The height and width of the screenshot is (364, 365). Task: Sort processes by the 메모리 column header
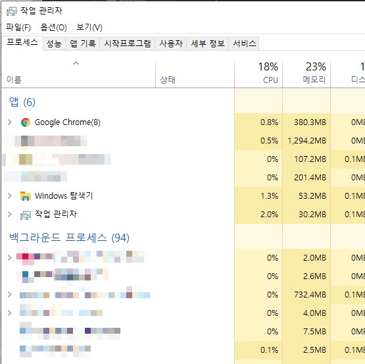306,74
